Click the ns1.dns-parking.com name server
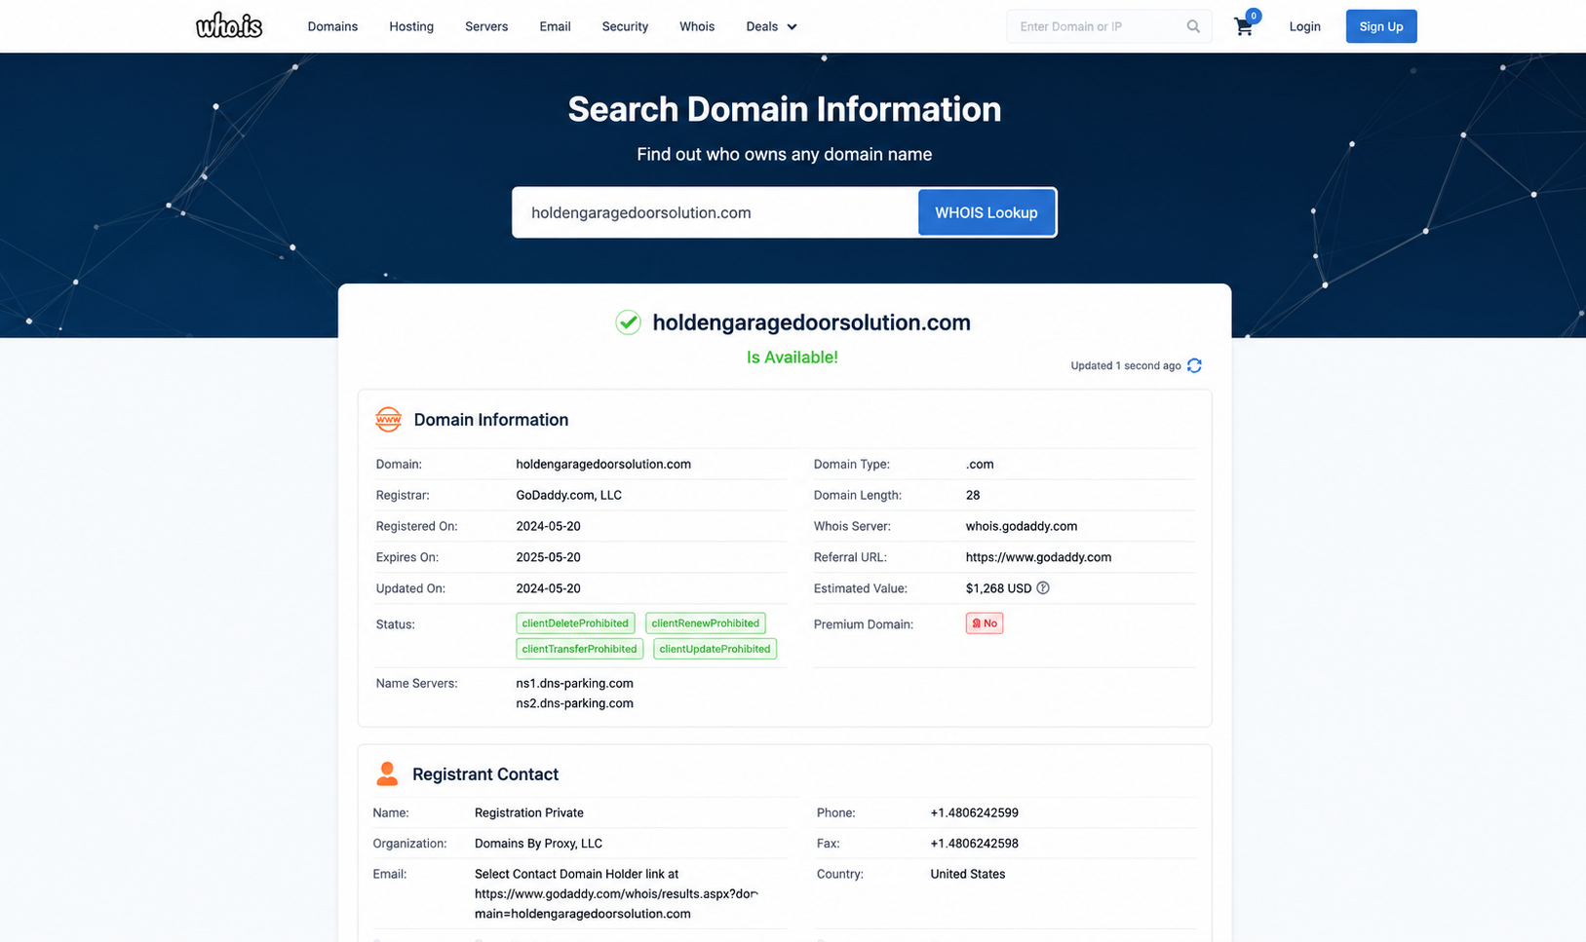The image size is (1586, 942). point(574,683)
